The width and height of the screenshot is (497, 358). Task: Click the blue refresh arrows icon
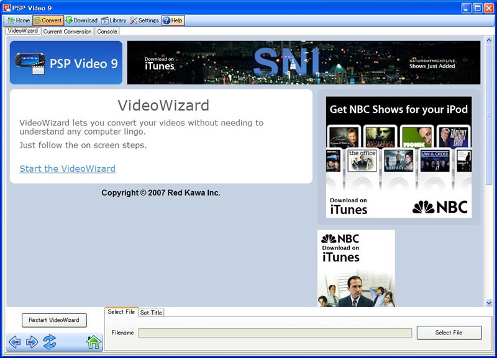coord(50,342)
